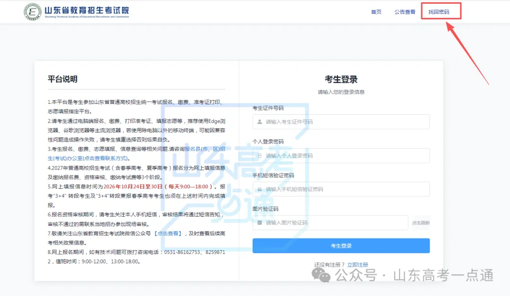Click the message icon in SMS code field
The height and width of the screenshot is (296, 510).
pyautogui.click(x=260, y=189)
